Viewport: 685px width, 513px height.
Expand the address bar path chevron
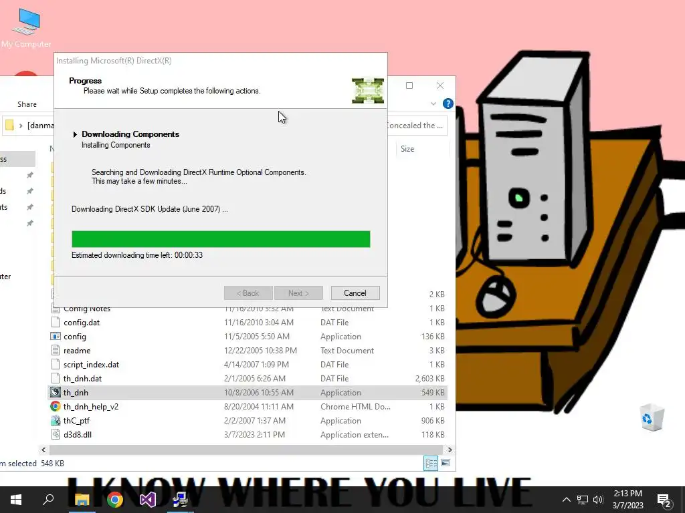point(21,126)
